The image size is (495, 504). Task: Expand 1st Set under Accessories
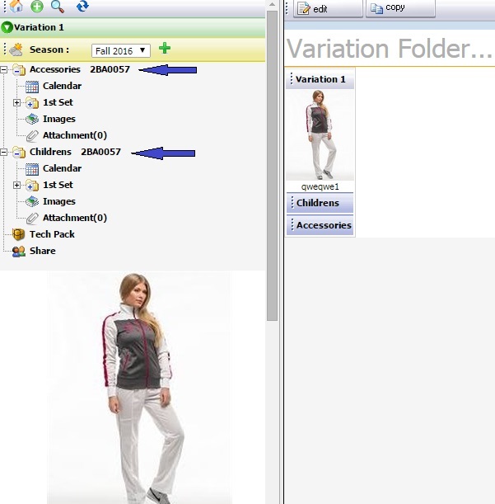[x=16, y=102]
